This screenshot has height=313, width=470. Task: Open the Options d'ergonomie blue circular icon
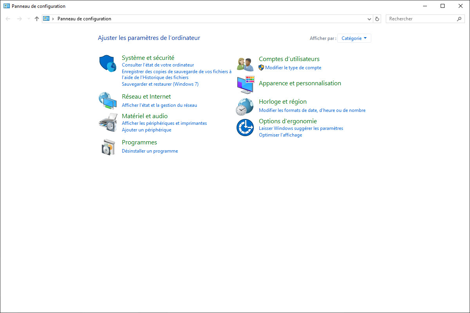(245, 128)
